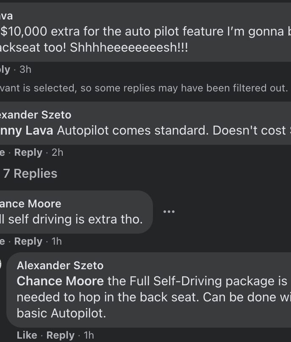Select the 'basic Autopilot' reply bubble
This screenshot has height=342, width=291.
[x=149, y=290]
